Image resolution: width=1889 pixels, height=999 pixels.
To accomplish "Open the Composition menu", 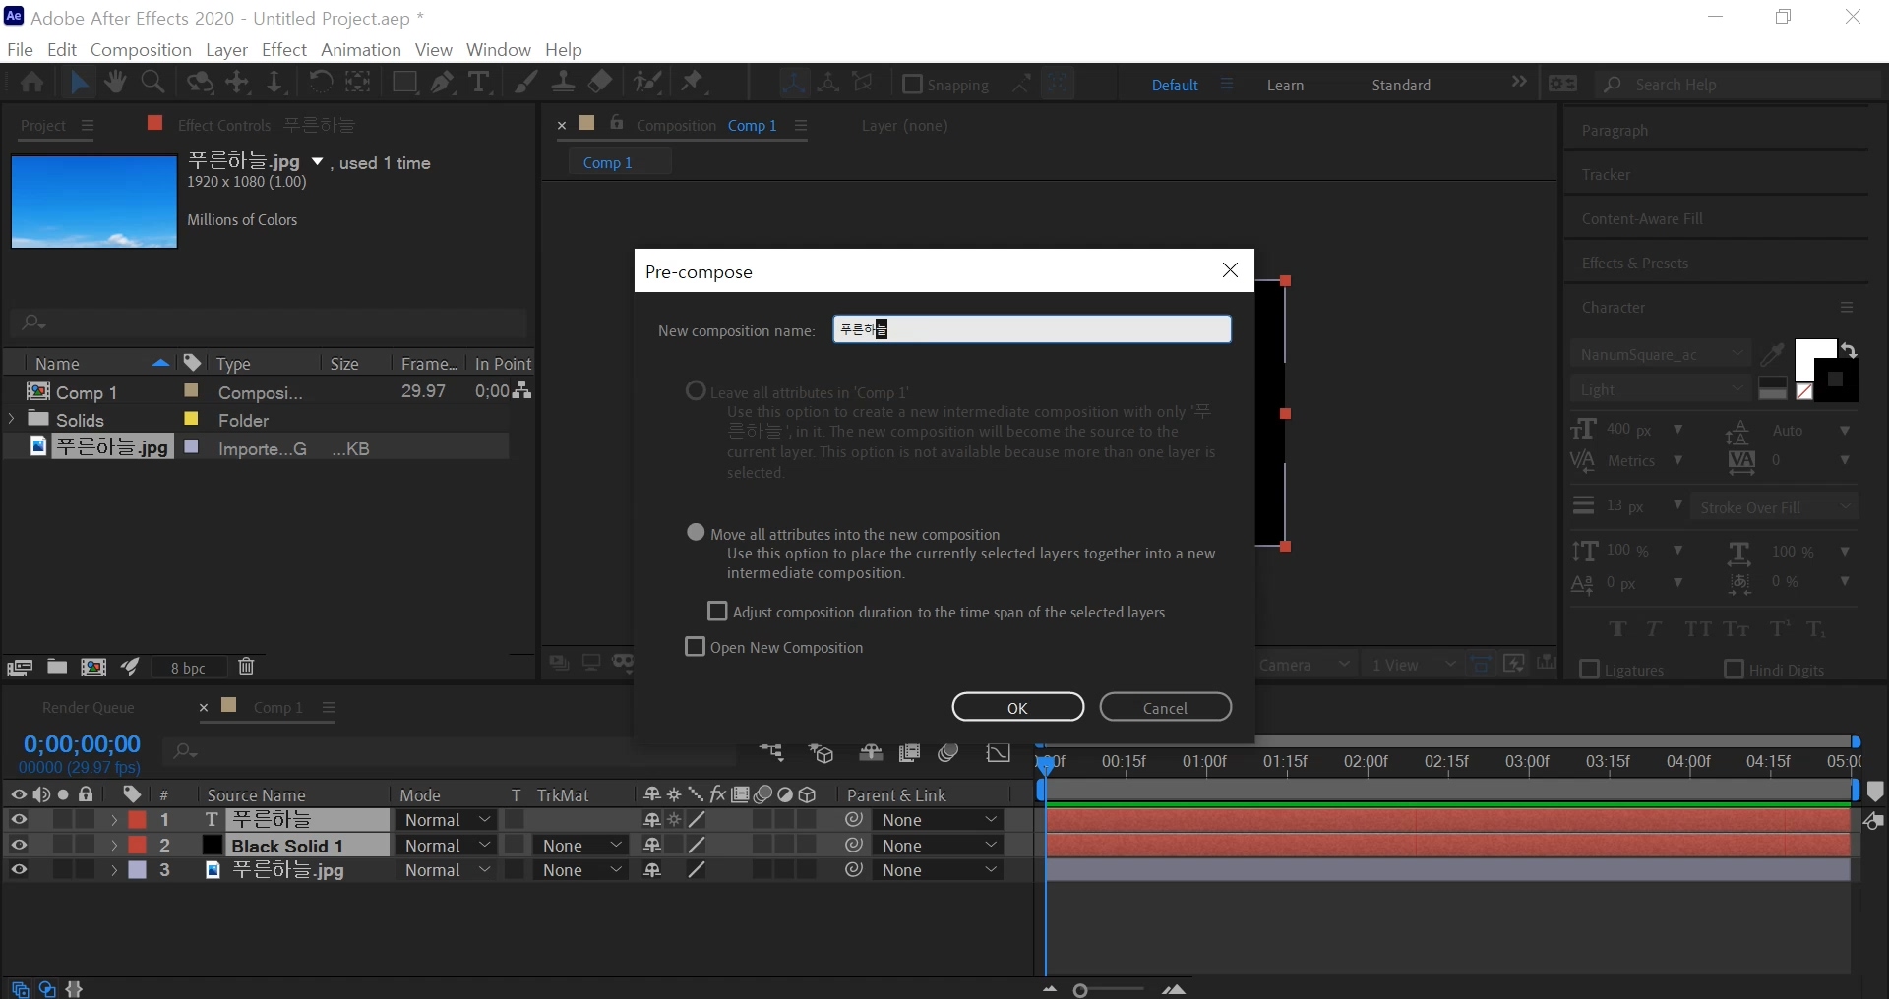I will pos(141,49).
